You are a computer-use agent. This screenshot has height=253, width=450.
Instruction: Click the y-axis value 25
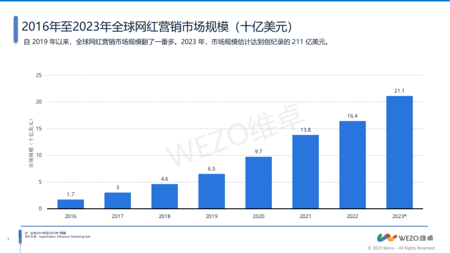point(39,75)
